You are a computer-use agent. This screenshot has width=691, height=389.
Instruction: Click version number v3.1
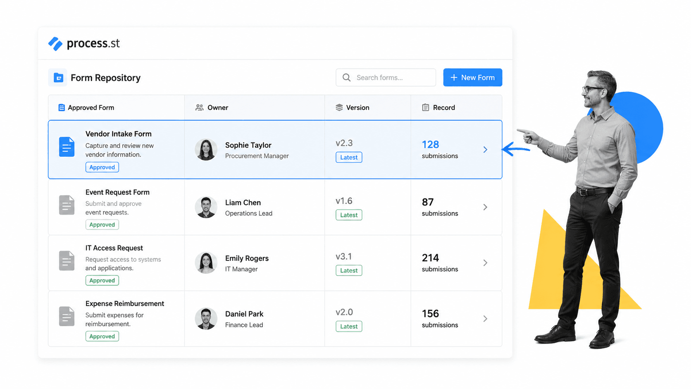344,256
